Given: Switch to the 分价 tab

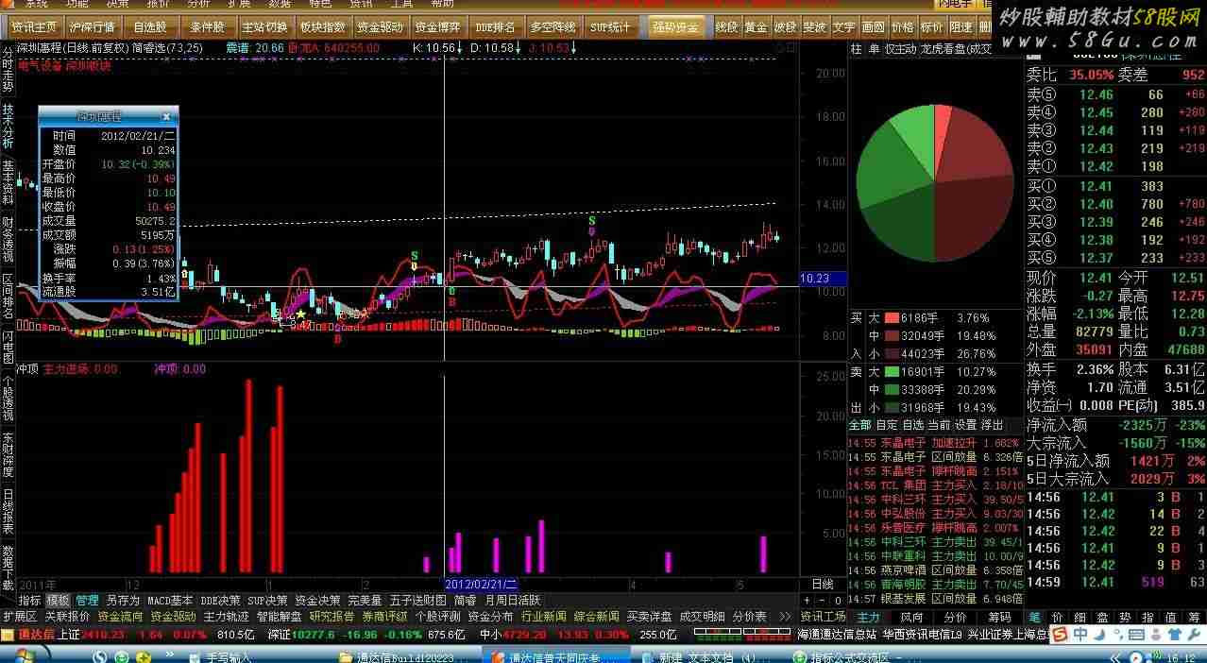Looking at the screenshot, I should pos(956,617).
